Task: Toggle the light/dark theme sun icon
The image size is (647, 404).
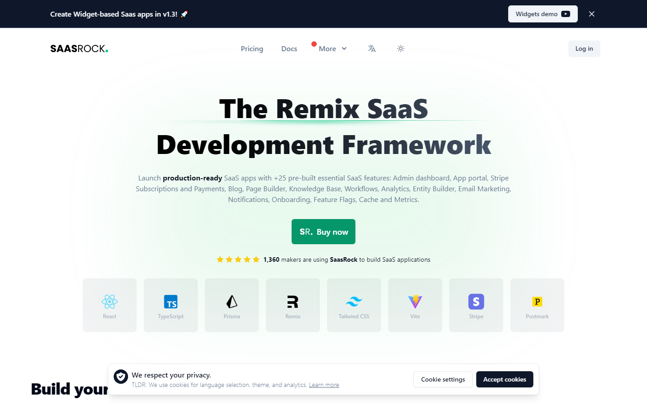Action: (401, 48)
